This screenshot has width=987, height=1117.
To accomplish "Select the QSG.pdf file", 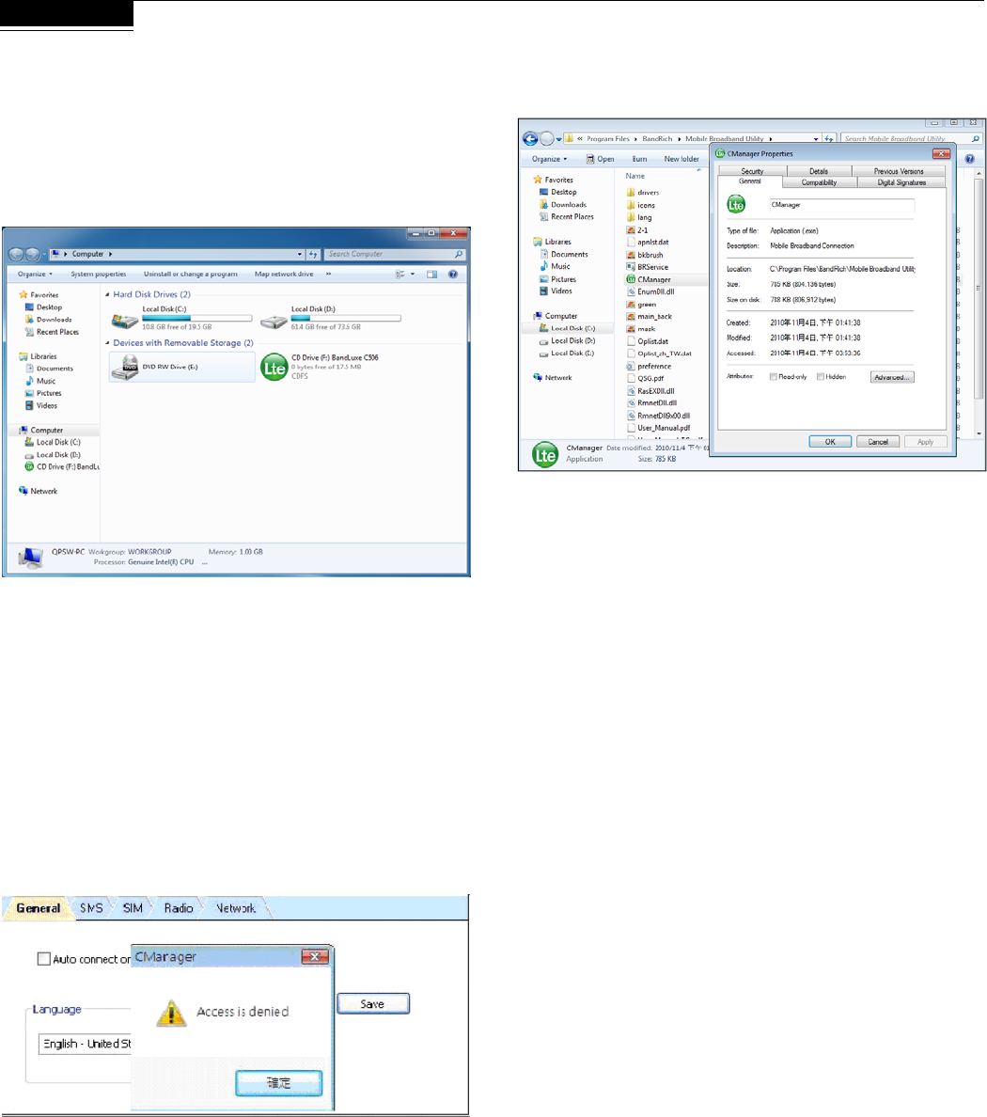I will tap(645, 378).
